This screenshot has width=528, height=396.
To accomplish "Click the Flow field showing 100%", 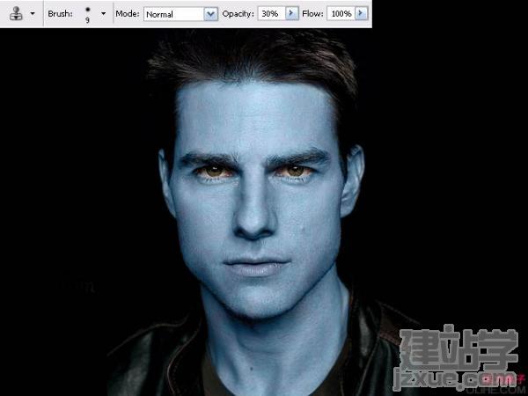I will tap(341, 14).
